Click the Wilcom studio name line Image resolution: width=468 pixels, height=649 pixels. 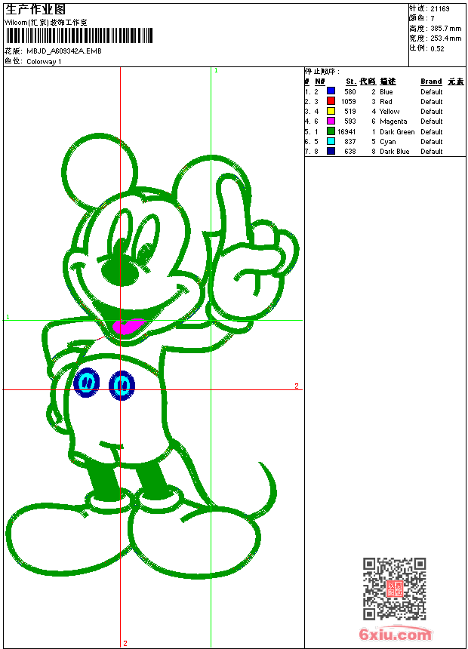point(46,23)
